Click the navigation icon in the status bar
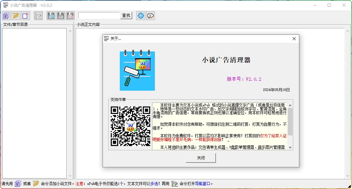Screen dimensions: 352x189 tap(174, 184)
